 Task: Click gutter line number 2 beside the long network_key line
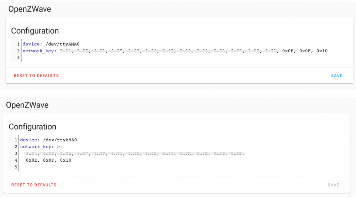18,51
